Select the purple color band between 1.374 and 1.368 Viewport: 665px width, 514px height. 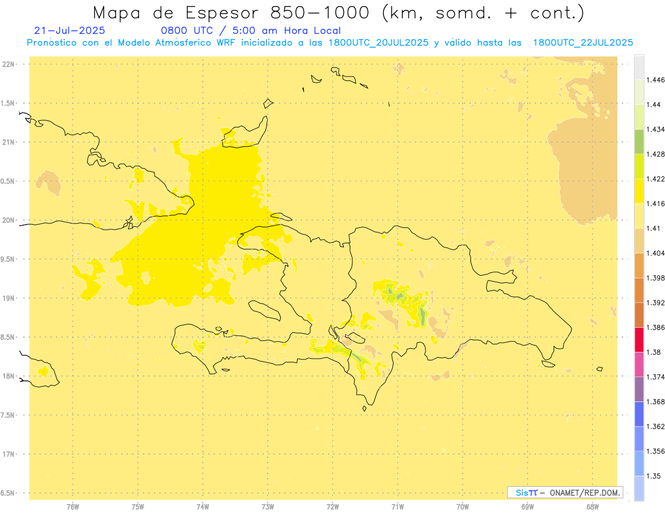[x=639, y=389]
